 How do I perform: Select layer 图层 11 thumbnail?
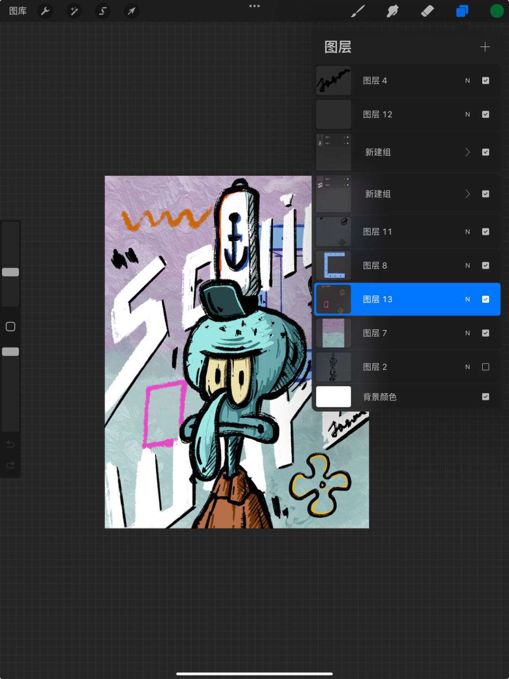click(334, 232)
